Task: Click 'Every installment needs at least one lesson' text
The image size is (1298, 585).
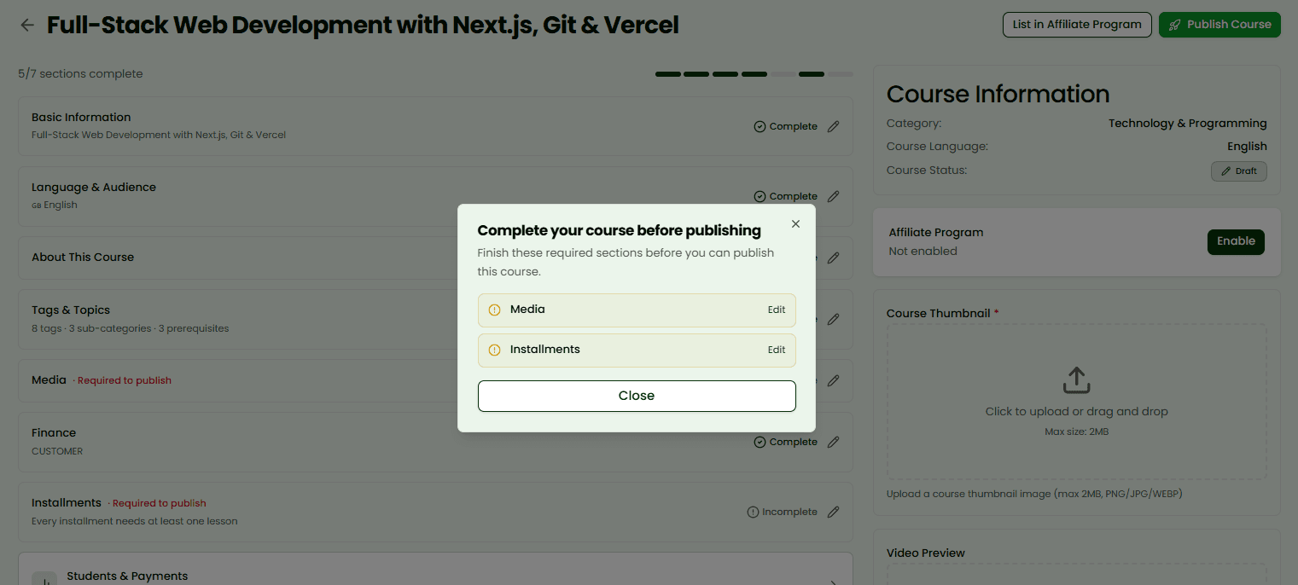Action: pyautogui.click(x=135, y=521)
